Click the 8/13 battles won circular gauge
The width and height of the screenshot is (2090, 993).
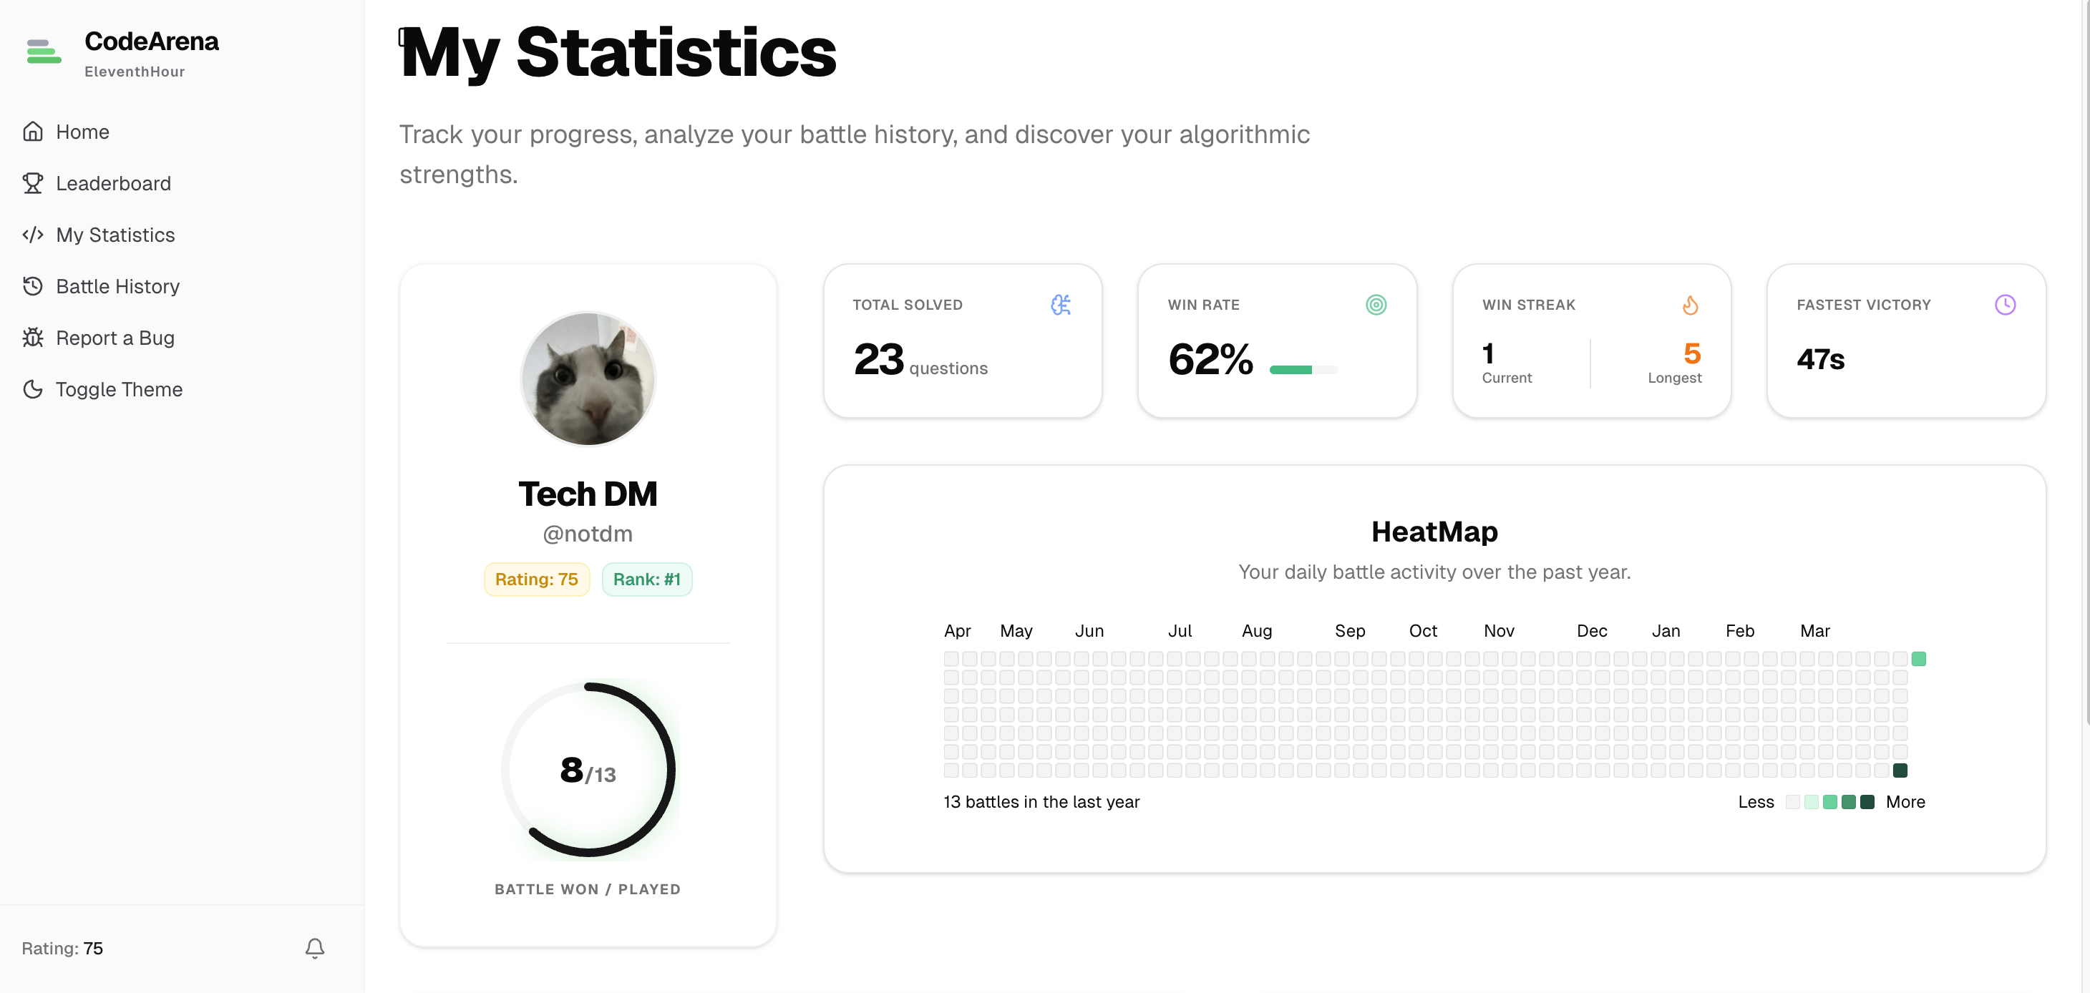pyautogui.click(x=588, y=769)
